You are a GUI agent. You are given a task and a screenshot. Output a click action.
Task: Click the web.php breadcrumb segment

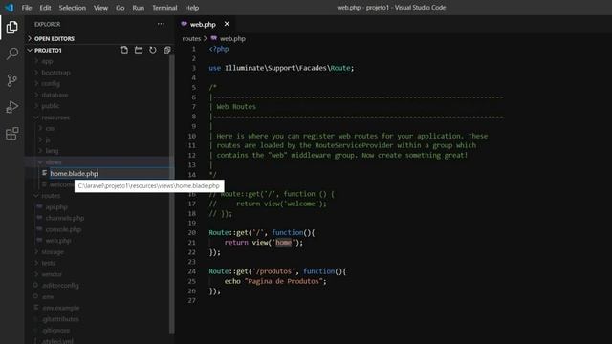pos(232,38)
